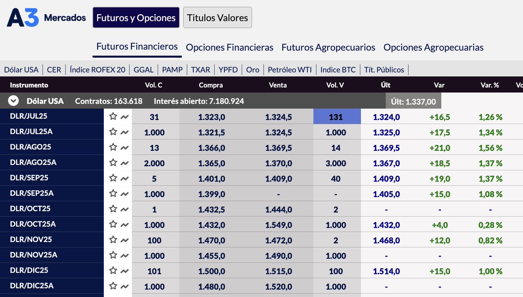Viewport: 523px width, 297px height.
Task: Click highlighted 131 volume cell
Action: tap(337, 117)
